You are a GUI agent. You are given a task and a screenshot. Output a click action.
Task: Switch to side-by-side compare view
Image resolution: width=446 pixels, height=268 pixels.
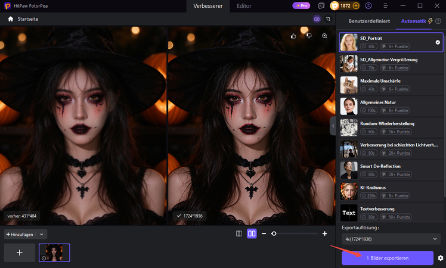tap(252, 233)
